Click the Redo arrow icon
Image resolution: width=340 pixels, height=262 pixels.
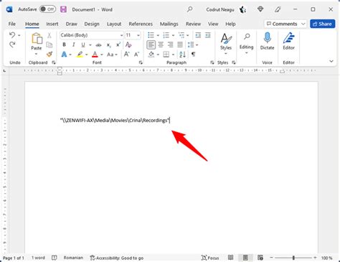(x=12, y=45)
